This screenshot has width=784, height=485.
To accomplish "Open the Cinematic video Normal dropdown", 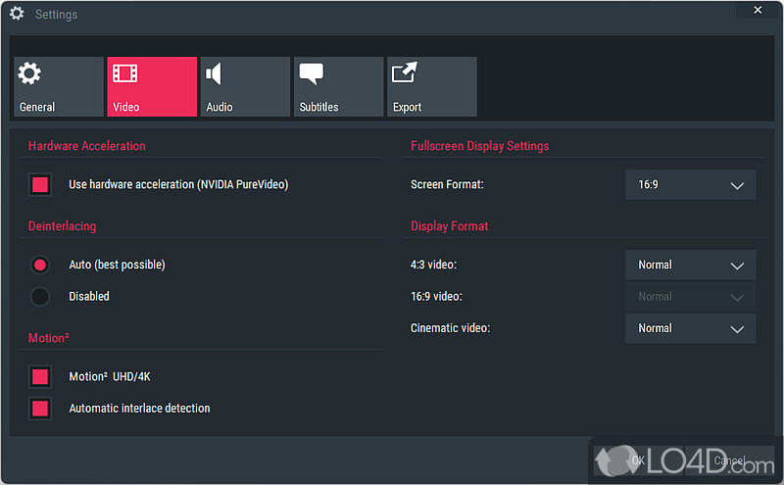I will (x=691, y=328).
